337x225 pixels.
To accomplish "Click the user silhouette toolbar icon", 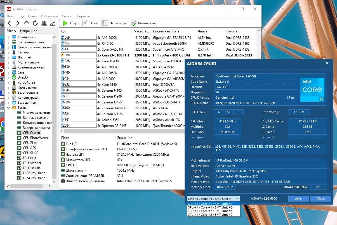I will point(44,23).
